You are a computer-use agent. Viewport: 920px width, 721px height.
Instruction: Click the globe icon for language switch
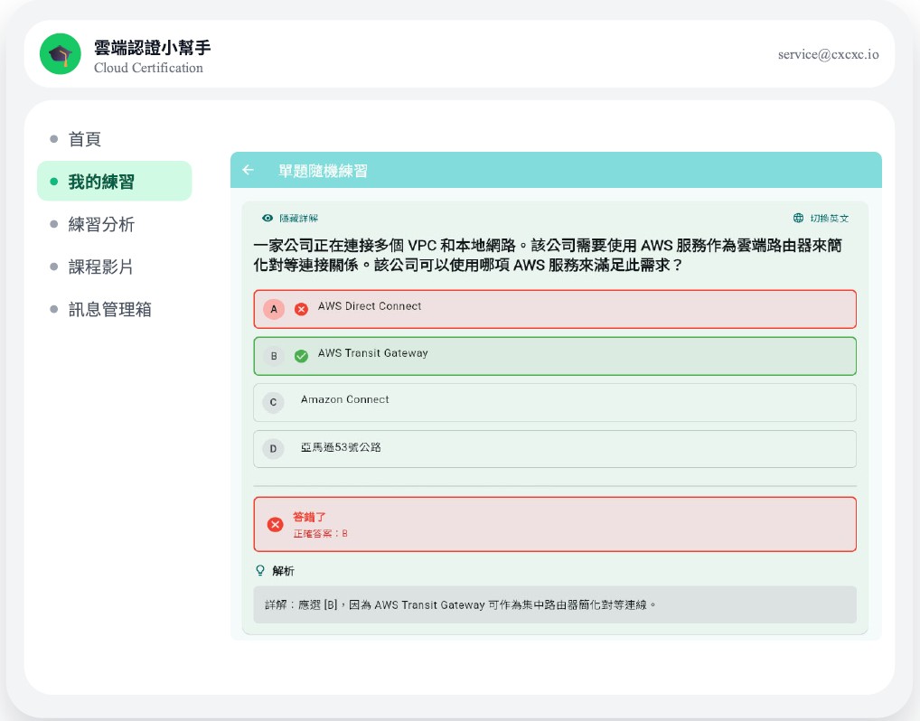(x=798, y=218)
